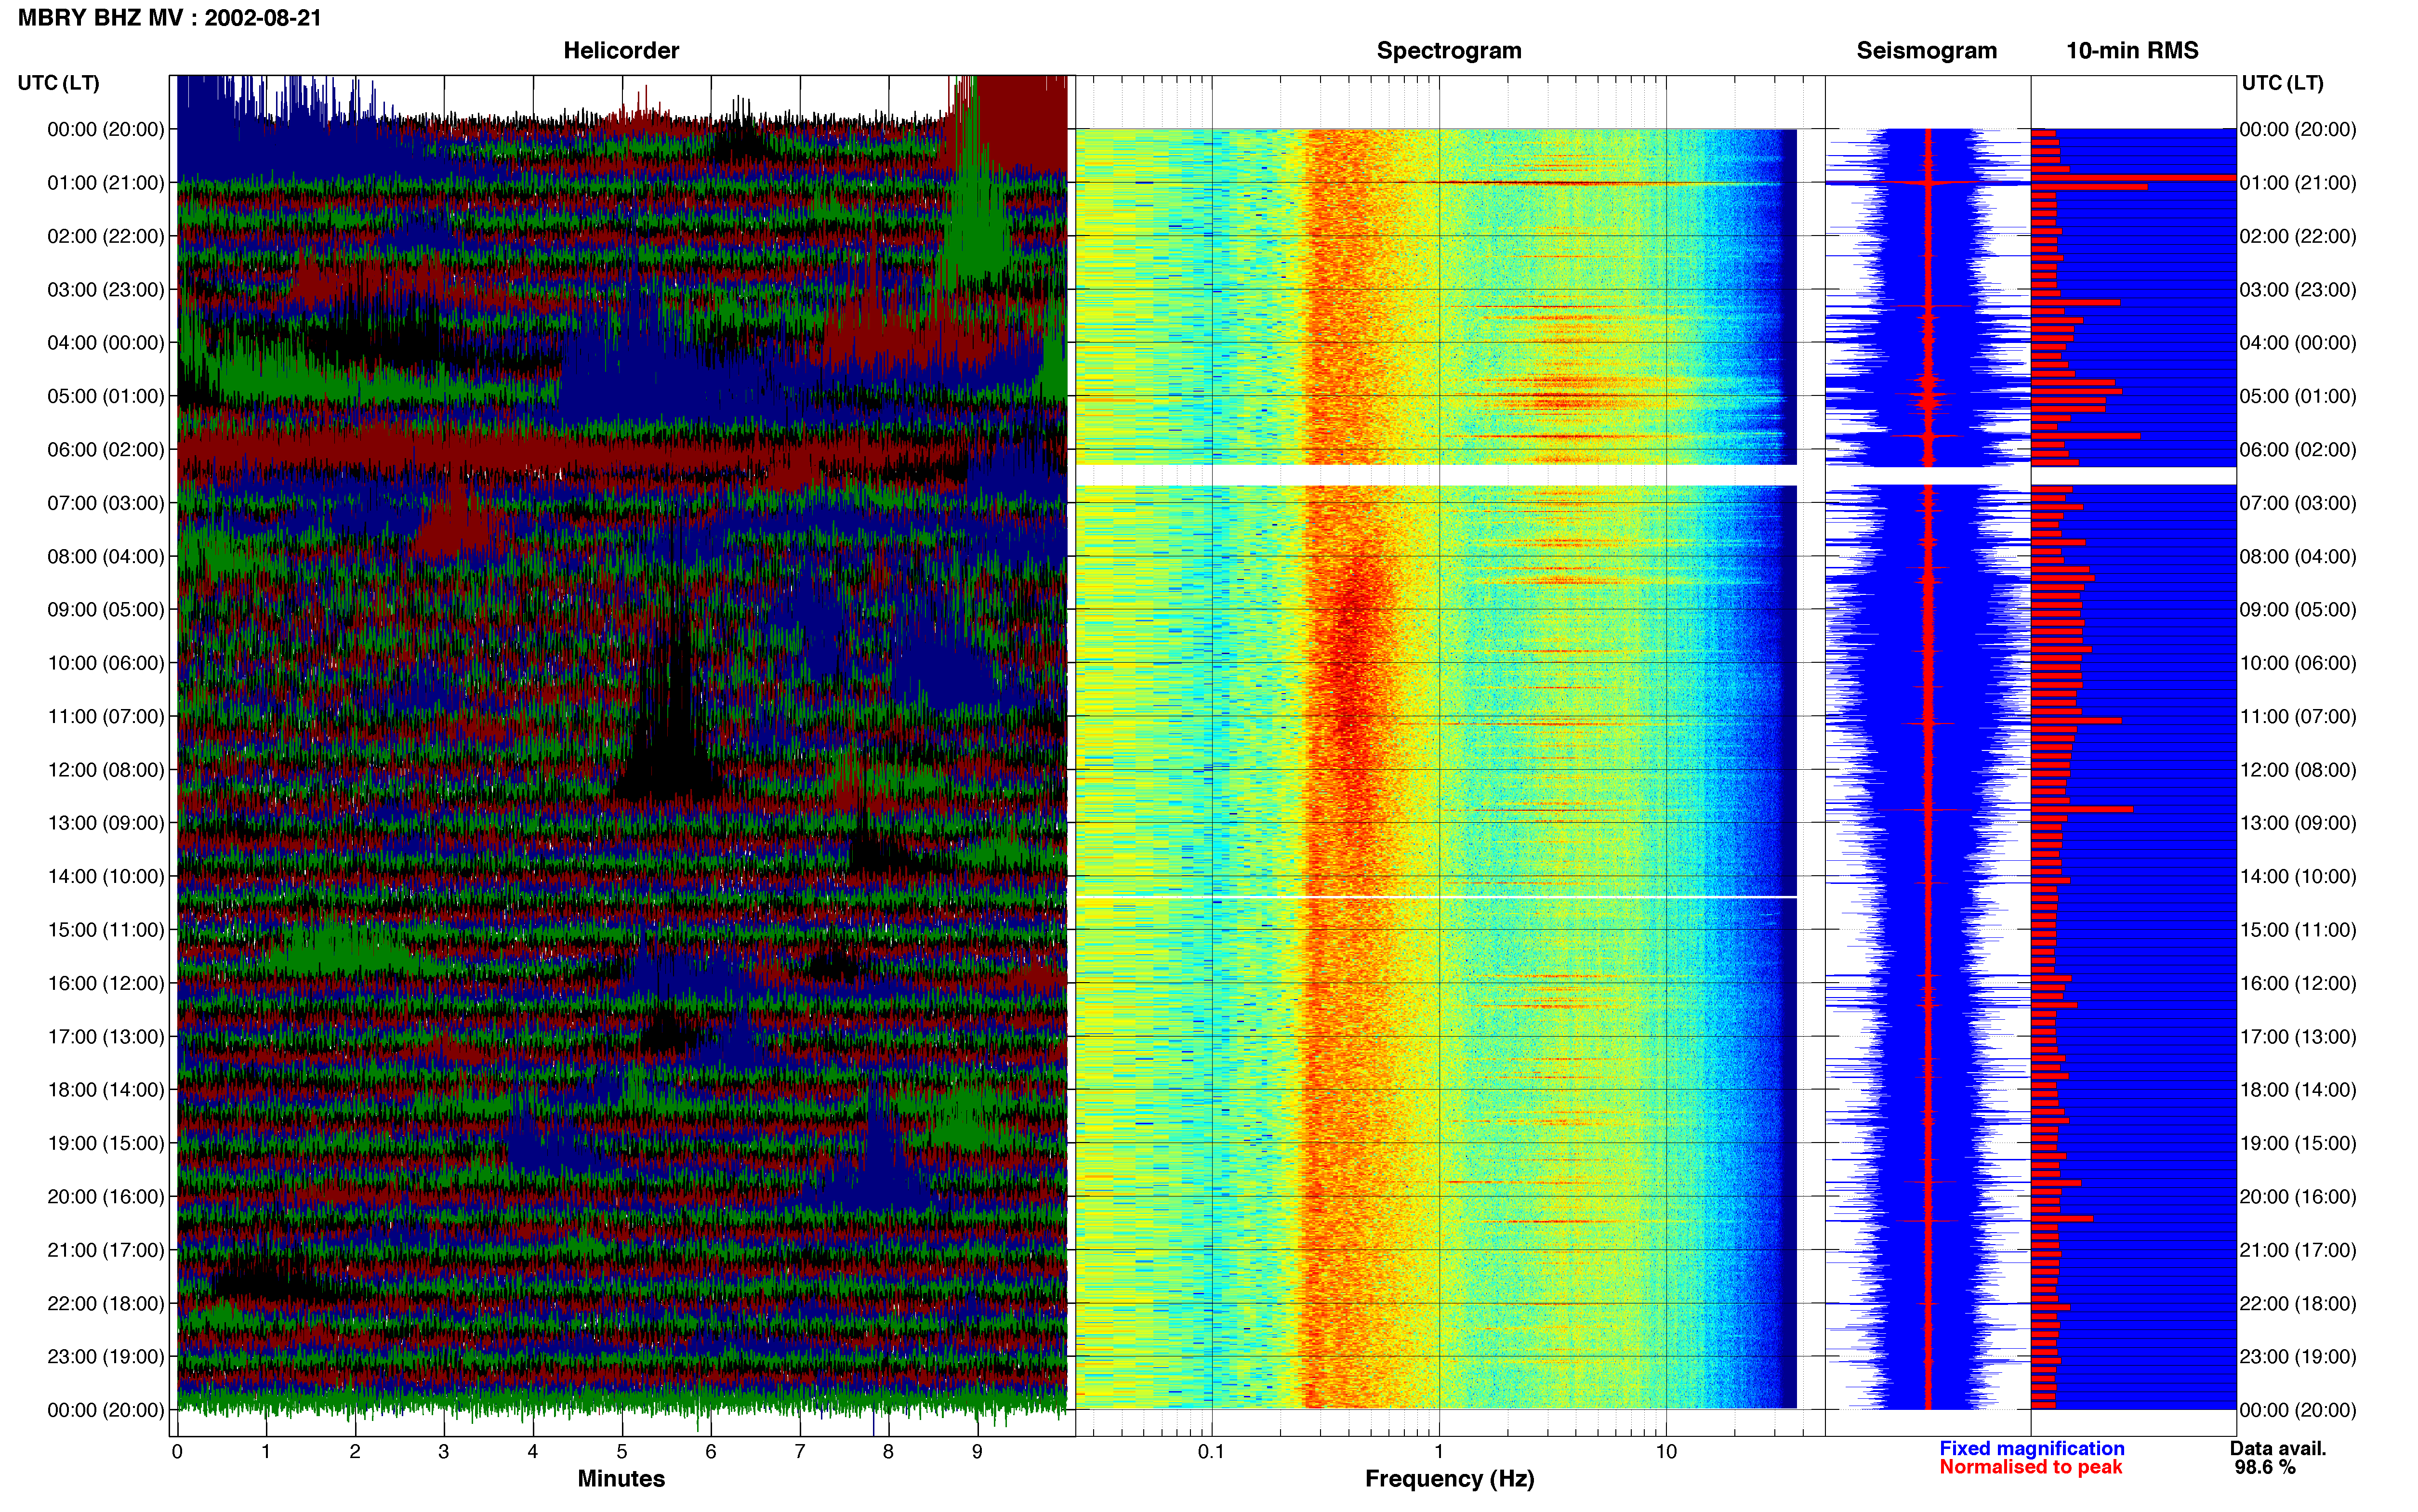Click '14:00 (10:00)' on the Helicorder time axis
The height and width of the screenshot is (1512, 2418).
coord(106,876)
